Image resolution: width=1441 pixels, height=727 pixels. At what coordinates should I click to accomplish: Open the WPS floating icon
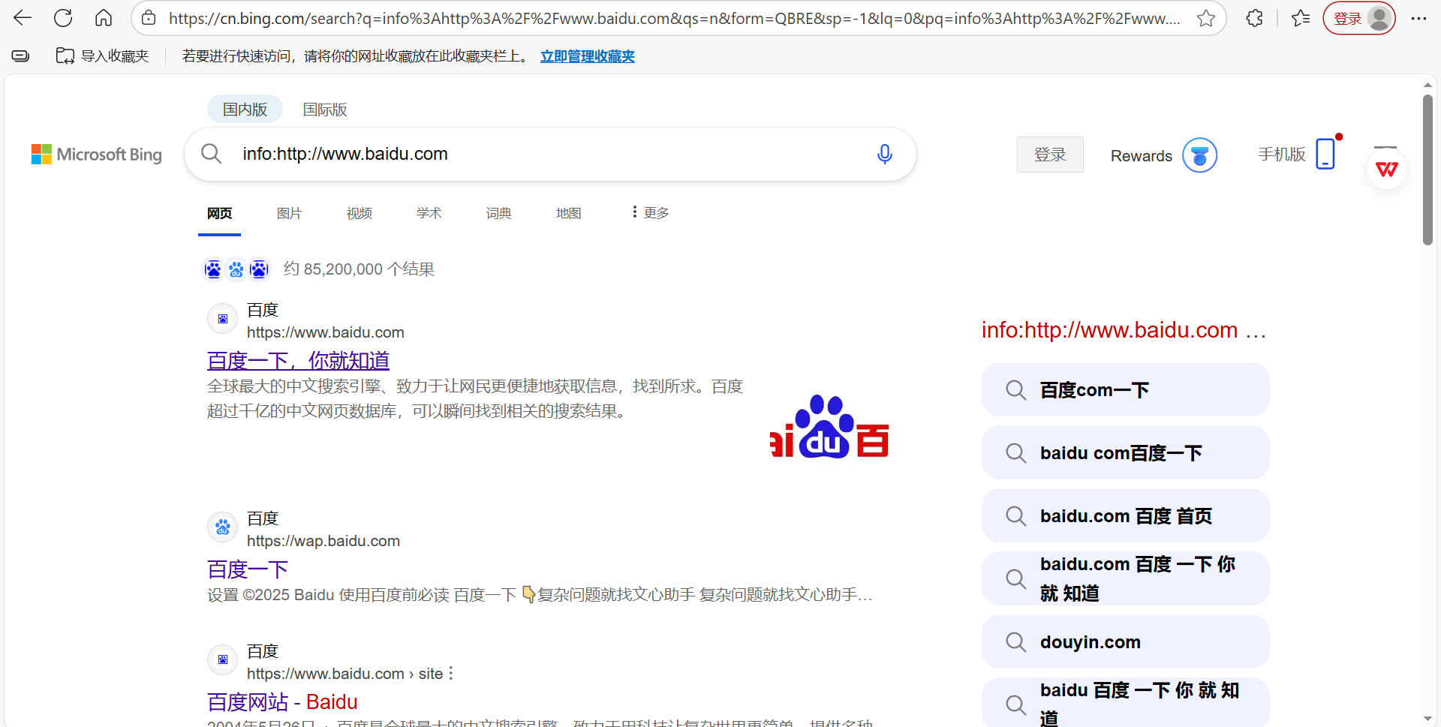click(1387, 169)
